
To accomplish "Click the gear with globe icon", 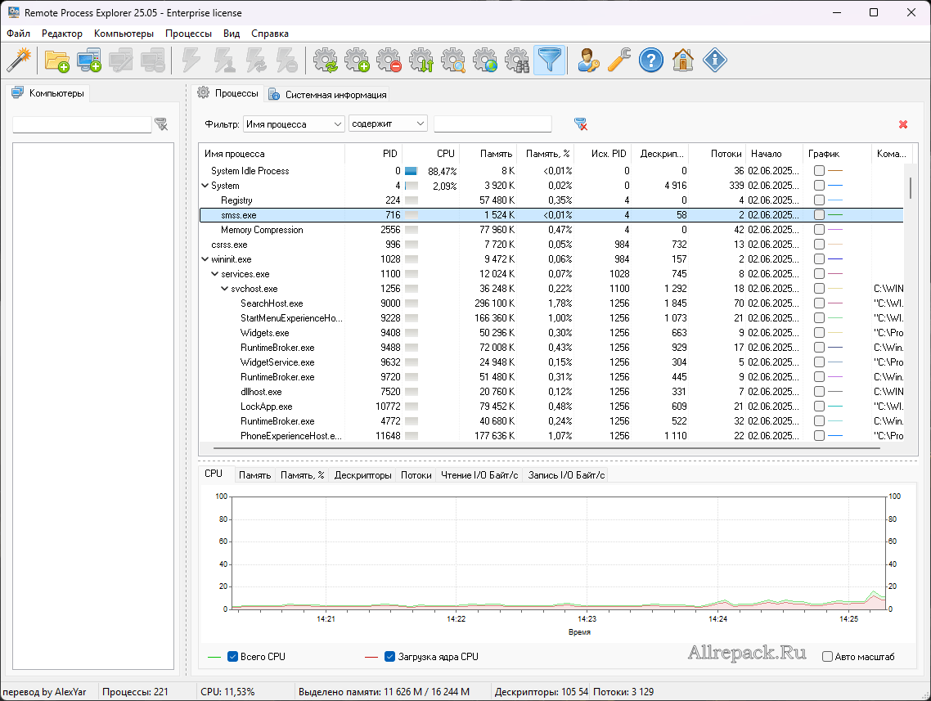I will click(x=486, y=60).
